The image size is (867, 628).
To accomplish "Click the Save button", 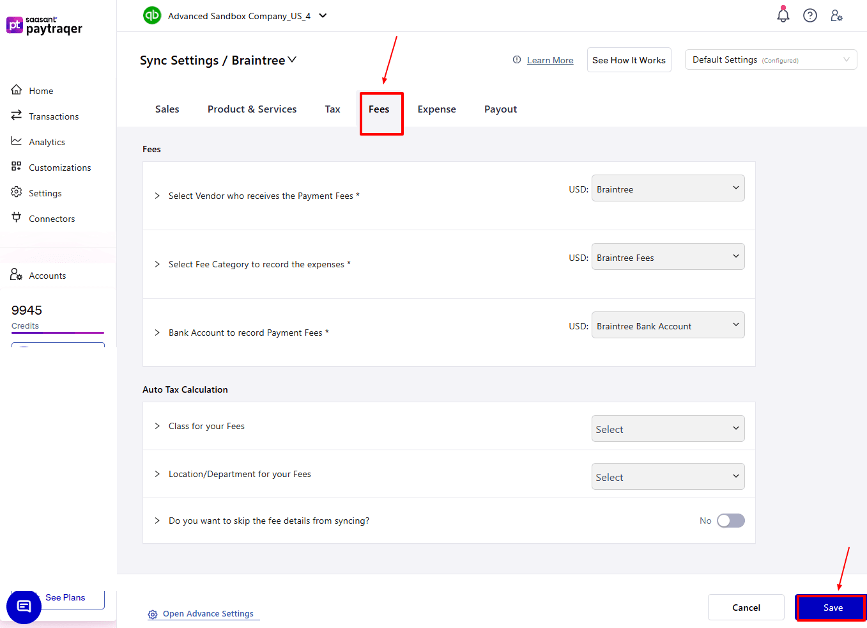I will (x=832, y=608).
